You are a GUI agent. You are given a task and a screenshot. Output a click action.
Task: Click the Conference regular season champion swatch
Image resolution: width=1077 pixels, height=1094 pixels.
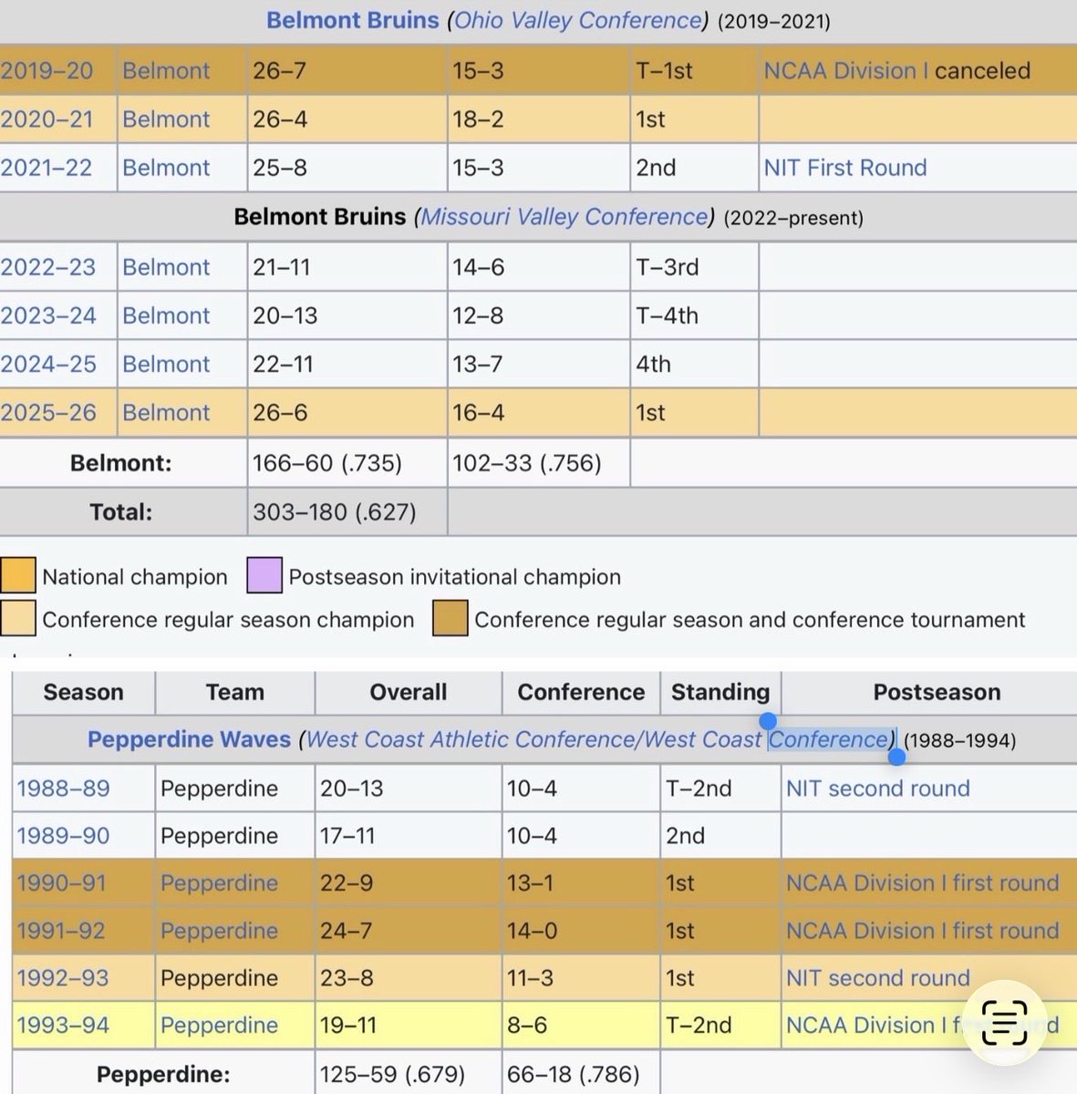pos(18,618)
